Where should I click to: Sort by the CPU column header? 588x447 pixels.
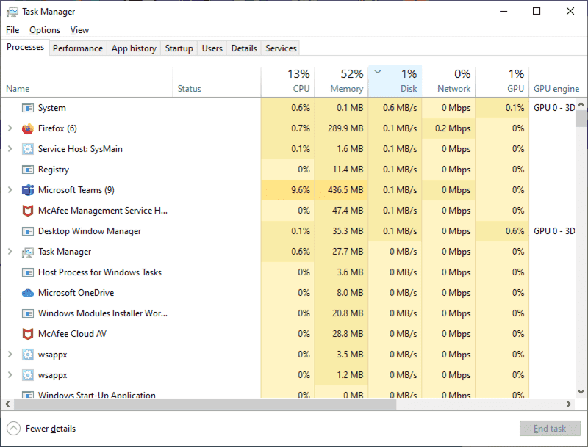(x=287, y=81)
